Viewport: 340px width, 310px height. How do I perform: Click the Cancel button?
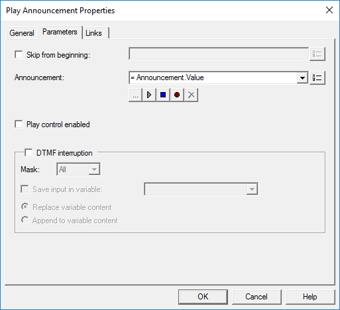click(x=256, y=297)
